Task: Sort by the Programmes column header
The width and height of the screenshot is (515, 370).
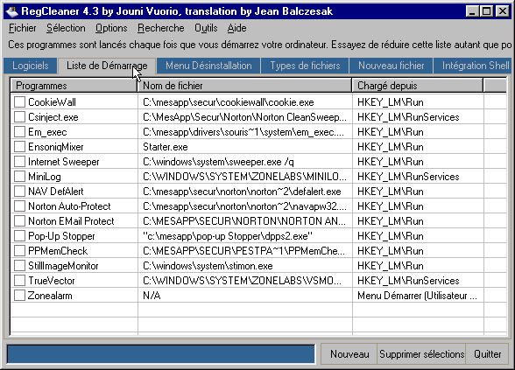Action: [74, 86]
